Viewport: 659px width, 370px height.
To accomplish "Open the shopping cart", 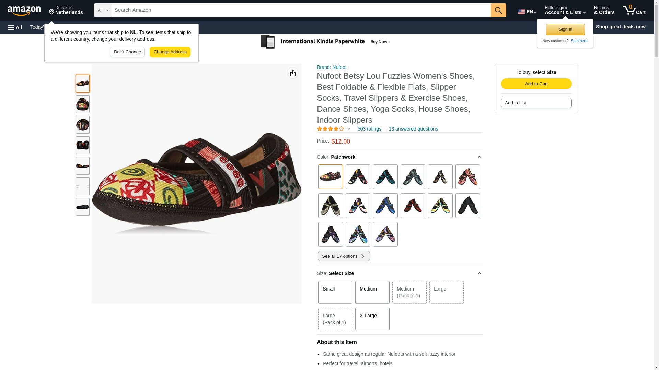I will tap(634, 10).
